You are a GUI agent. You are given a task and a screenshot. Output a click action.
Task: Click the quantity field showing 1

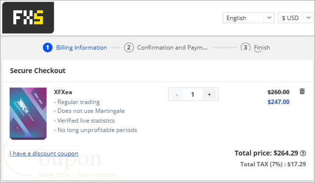click(x=193, y=94)
